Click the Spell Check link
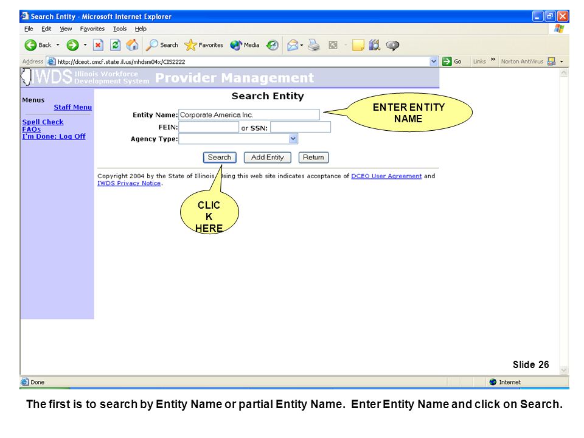 43,122
